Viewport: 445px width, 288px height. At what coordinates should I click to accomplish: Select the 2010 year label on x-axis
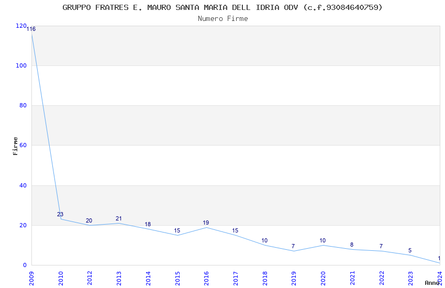click(x=60, y=279)
